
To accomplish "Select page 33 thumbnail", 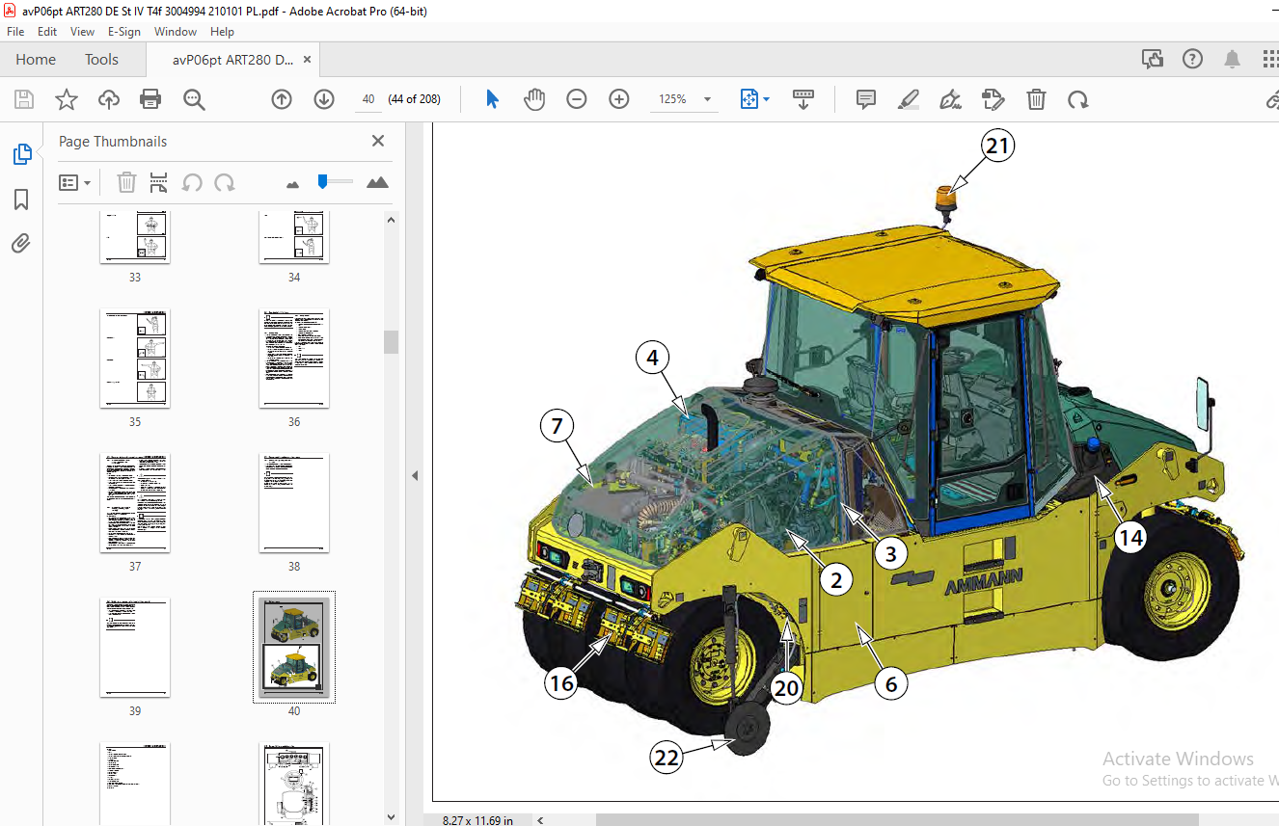I will tap(135, 235).
